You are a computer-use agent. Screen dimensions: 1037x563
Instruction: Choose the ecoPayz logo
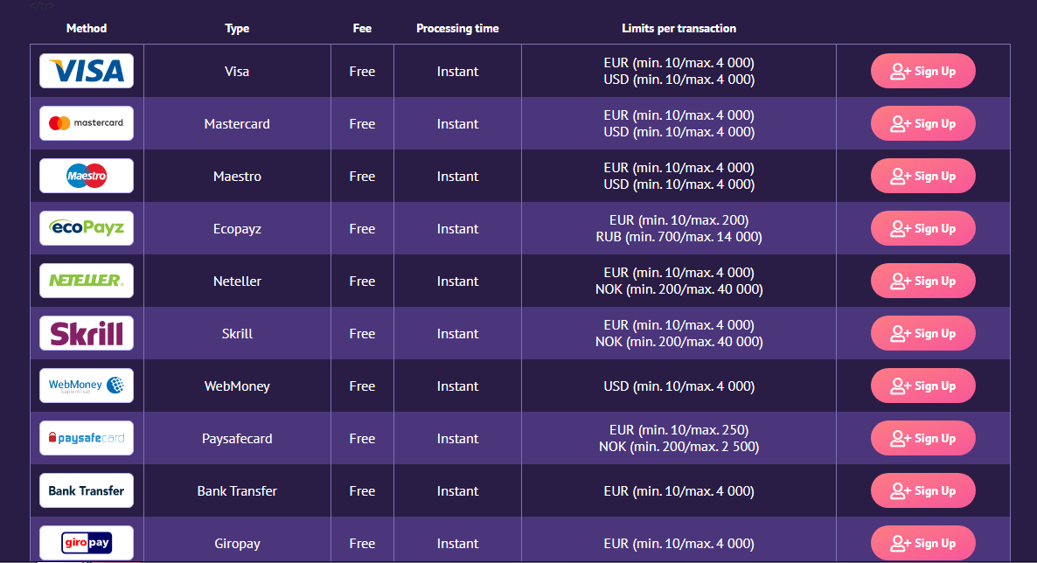[86, 228]
